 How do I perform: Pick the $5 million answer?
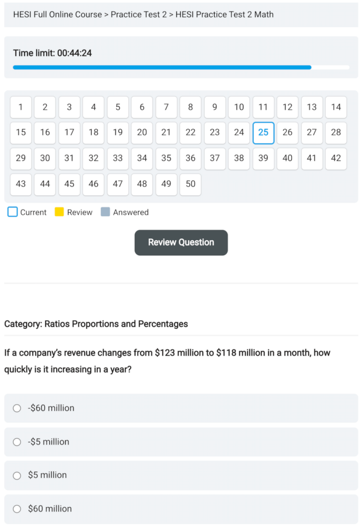pyautogui.click(x=17, y=475)
